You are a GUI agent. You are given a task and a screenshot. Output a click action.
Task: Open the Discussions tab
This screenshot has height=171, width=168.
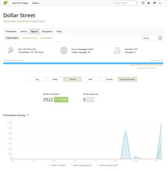47,31
